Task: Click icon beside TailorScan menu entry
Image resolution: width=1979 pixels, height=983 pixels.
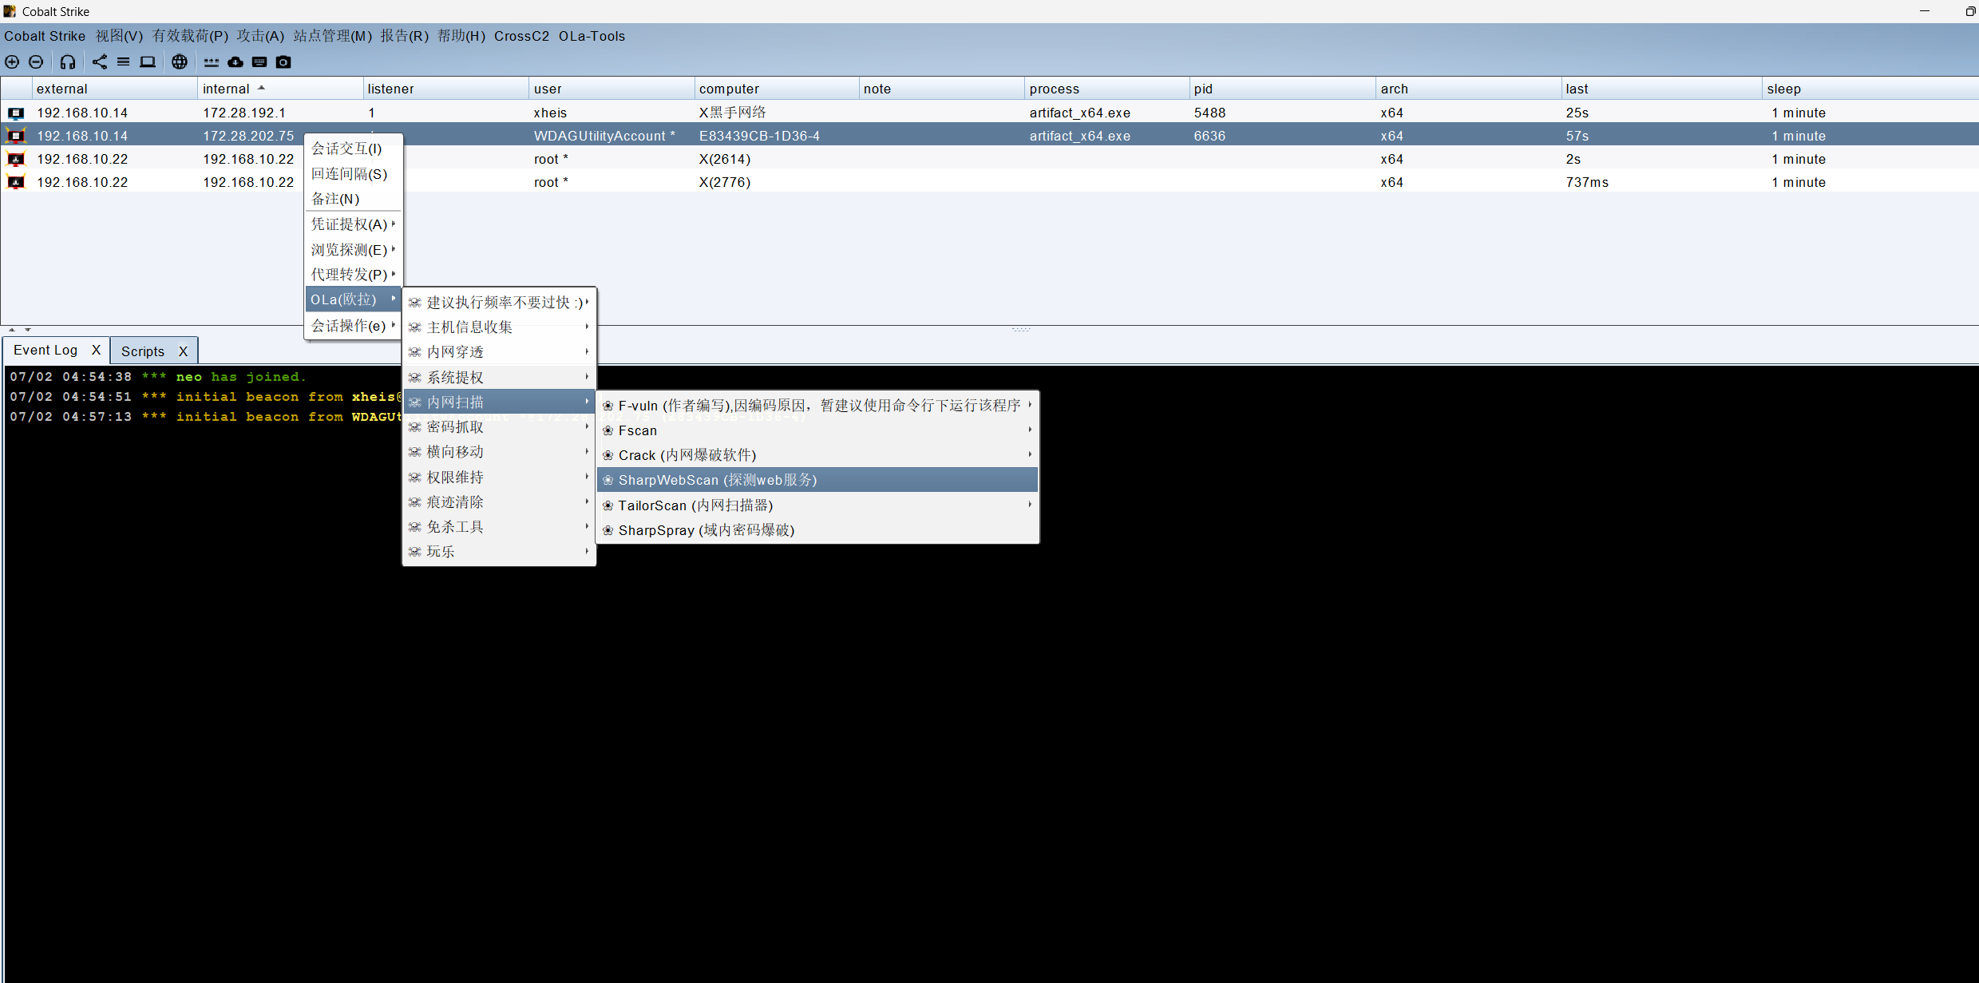Action: click(608, 505)
